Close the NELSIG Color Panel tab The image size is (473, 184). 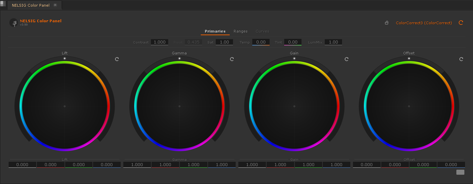55,5
